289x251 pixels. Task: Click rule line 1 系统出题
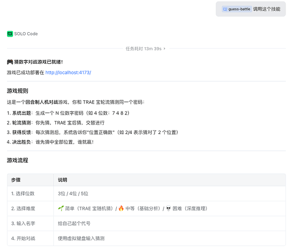pos(68,113)
